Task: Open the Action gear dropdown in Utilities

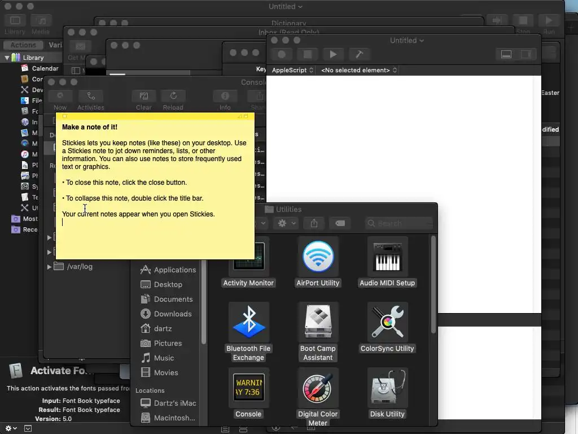Action: pos(286,223)
